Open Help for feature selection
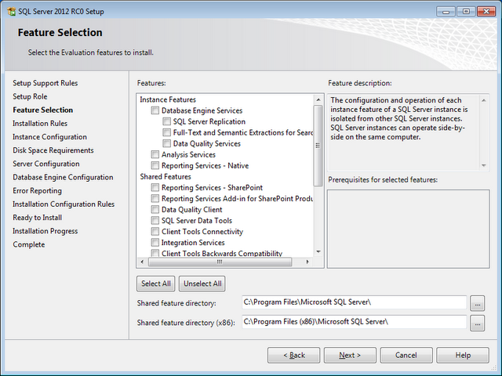This screenshot has width=502, height=376. [463, 355]
